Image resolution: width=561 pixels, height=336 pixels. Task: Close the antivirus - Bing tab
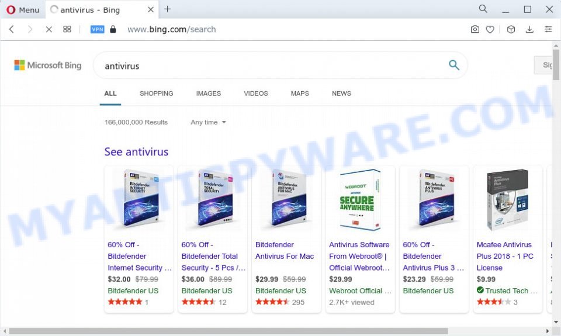(x=151, y=10)
